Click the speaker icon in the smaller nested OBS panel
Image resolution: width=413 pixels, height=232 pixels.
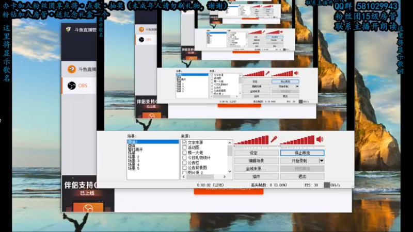coord(296,73)
